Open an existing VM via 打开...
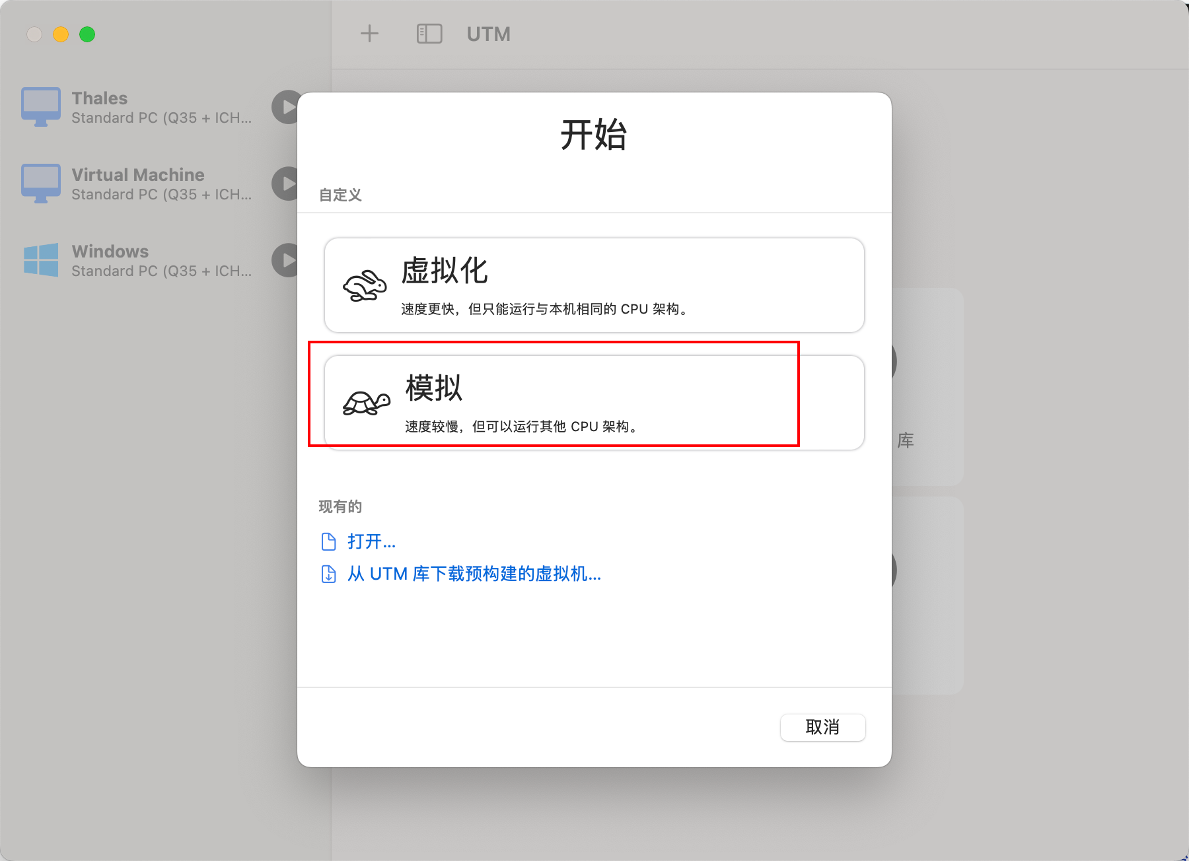 [x=371, y=541]
